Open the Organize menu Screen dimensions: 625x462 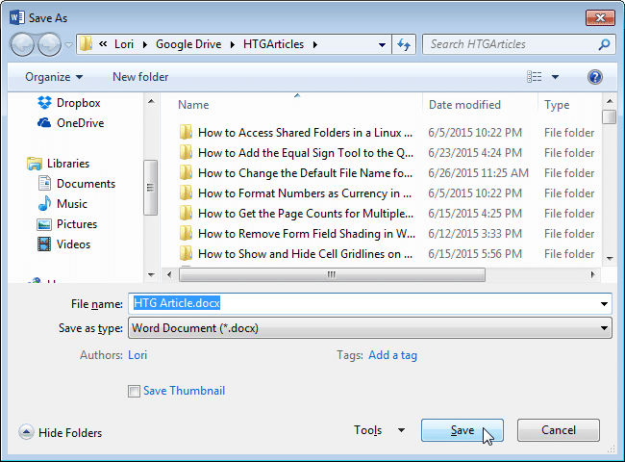[x=54, y=77]
